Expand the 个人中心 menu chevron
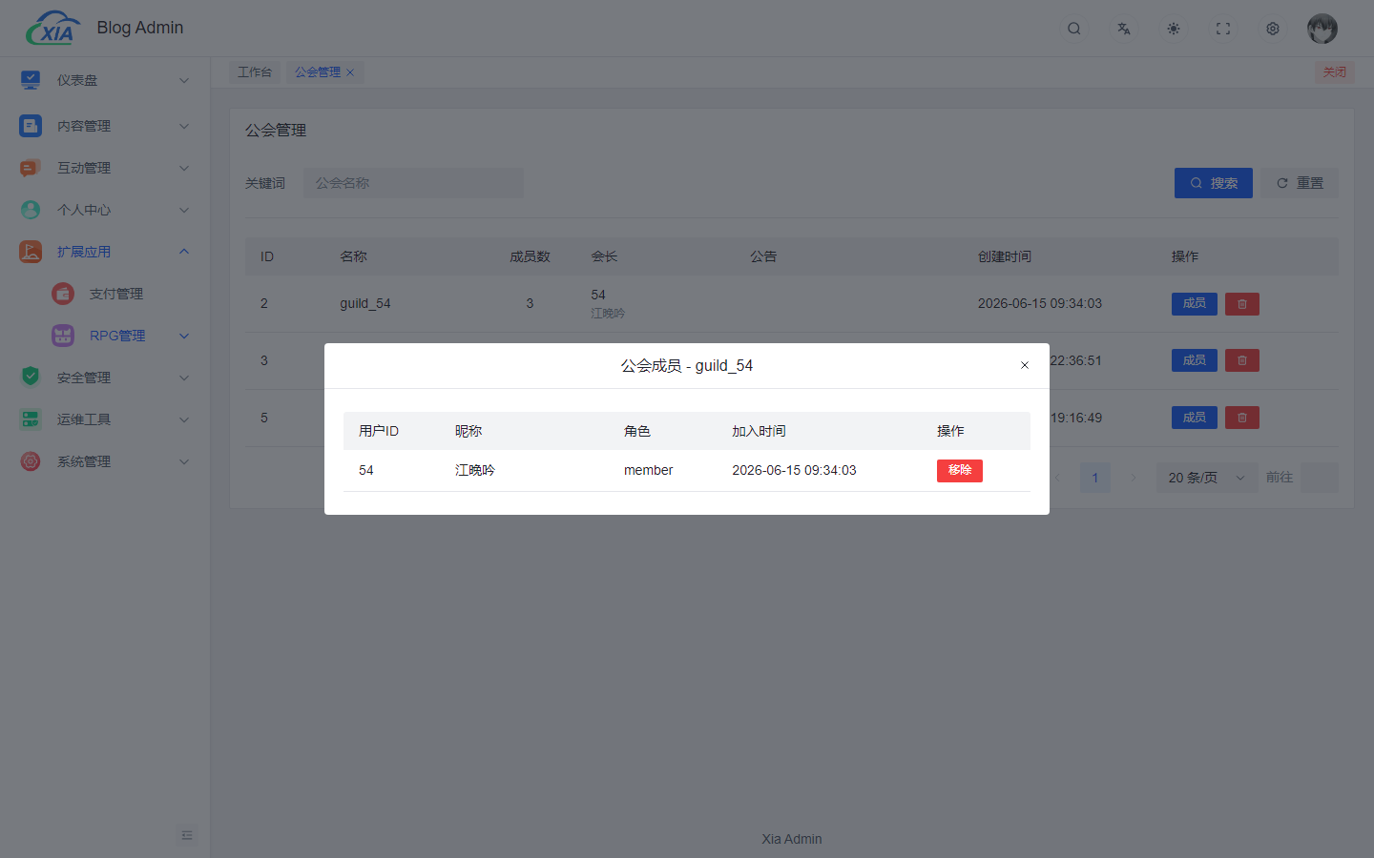 coord(184,210)
